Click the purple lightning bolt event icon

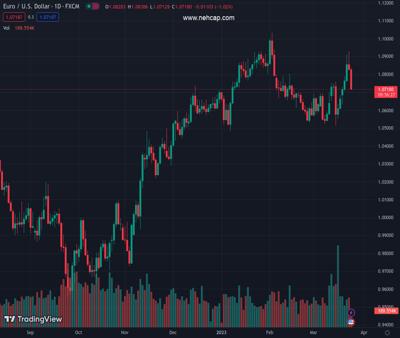point(351,313)
